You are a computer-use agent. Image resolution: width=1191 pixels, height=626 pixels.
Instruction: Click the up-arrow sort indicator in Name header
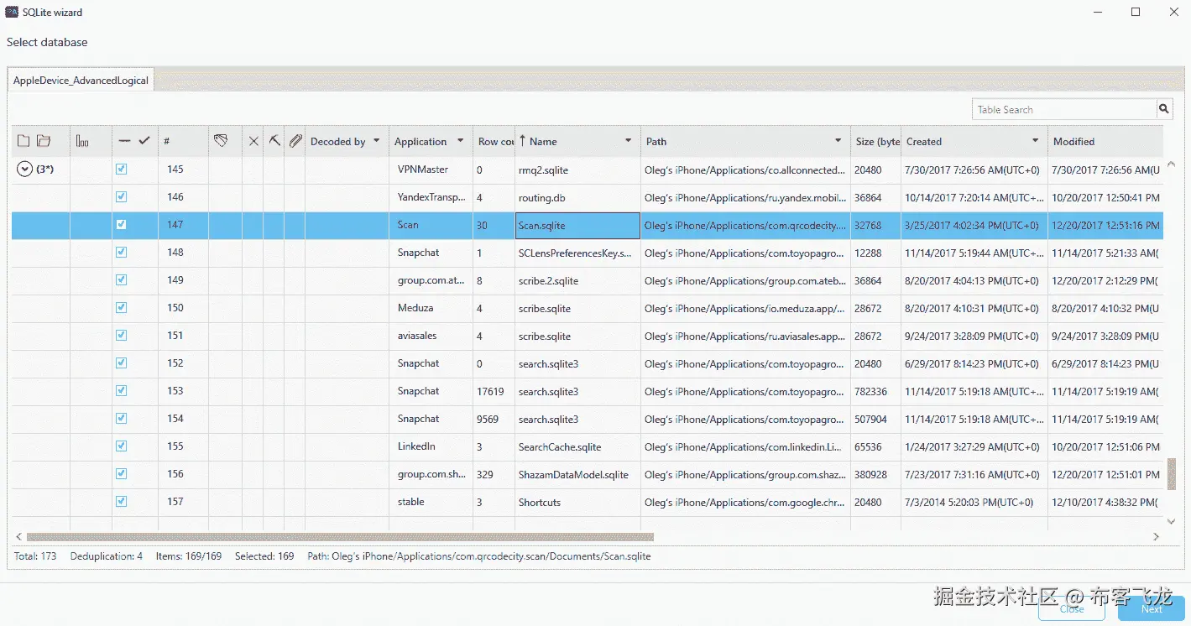pos(523,141)
